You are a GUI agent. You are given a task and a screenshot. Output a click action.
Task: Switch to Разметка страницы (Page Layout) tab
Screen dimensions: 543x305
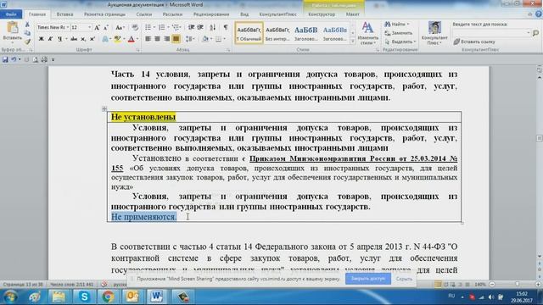104,14
